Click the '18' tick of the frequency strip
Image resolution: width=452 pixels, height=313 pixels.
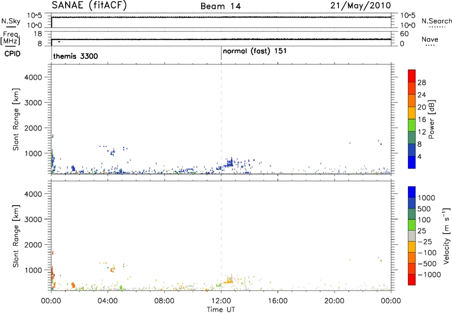point(38,34)
